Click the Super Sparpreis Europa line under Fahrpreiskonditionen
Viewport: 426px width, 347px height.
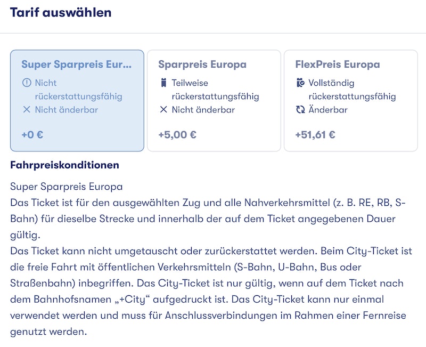pyautogui.click(x=67, y=187)
